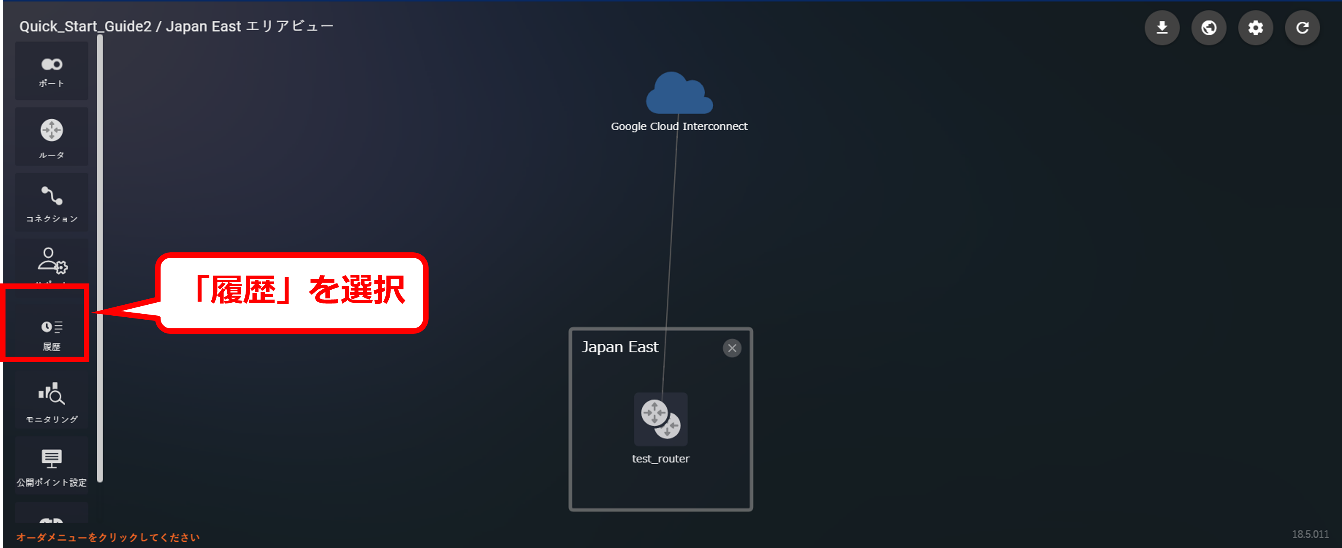1342x548 pixels.
Task: Refresh the view with the reload button
Action: coord(1302,28)
